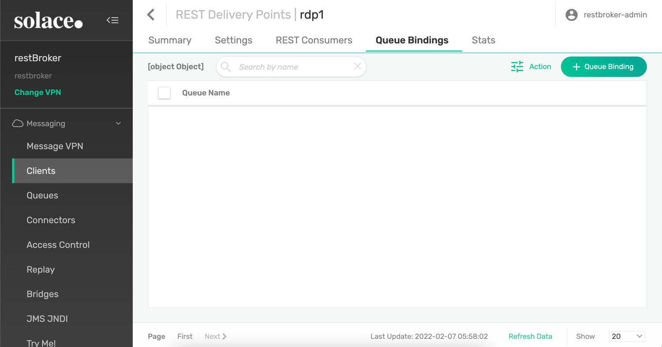Click the Queue Binding button
The height and width of the screenshot is (347, 662).
point(604,66)
